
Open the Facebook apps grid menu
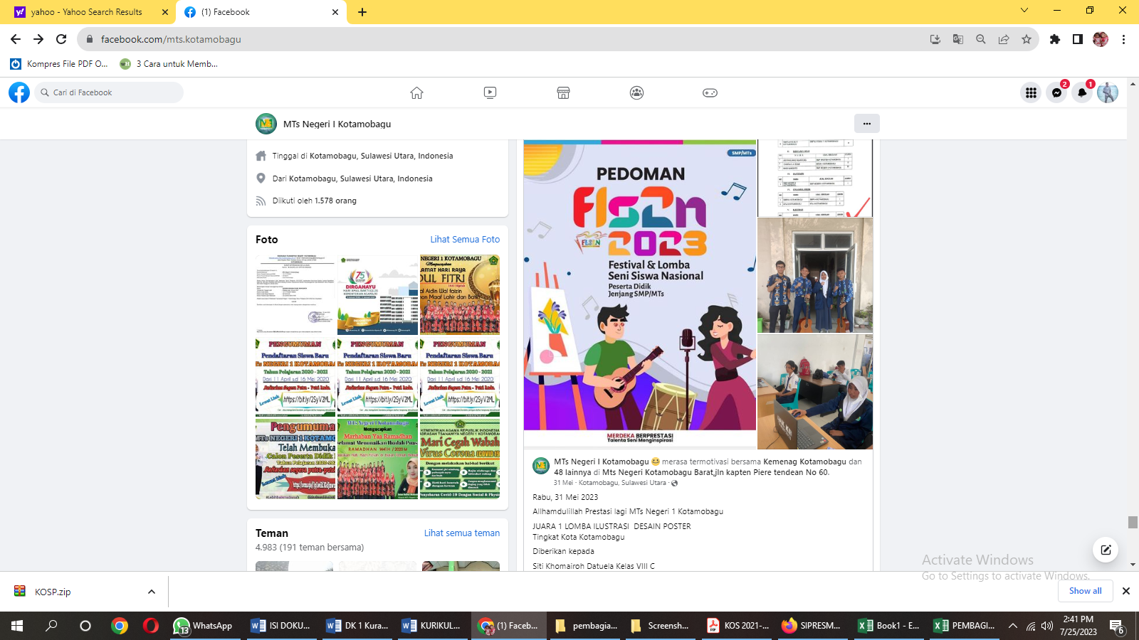tap(1031, 92)
